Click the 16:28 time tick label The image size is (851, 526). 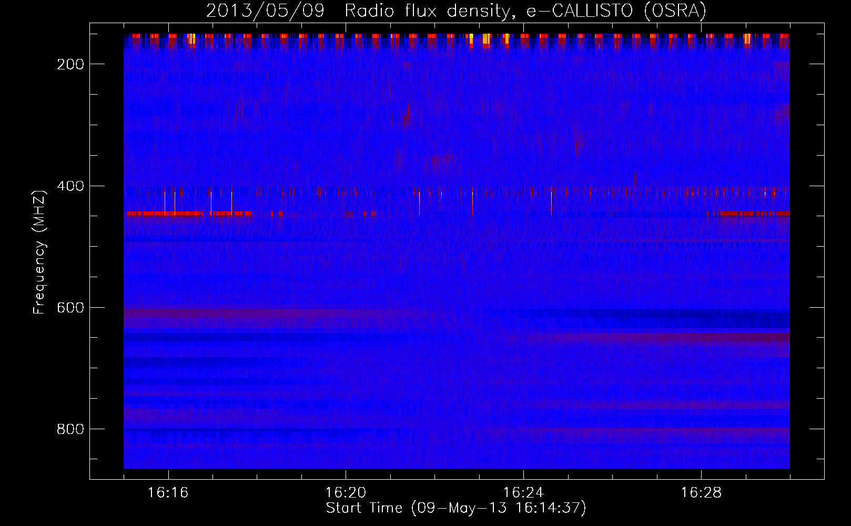point(701,493)
